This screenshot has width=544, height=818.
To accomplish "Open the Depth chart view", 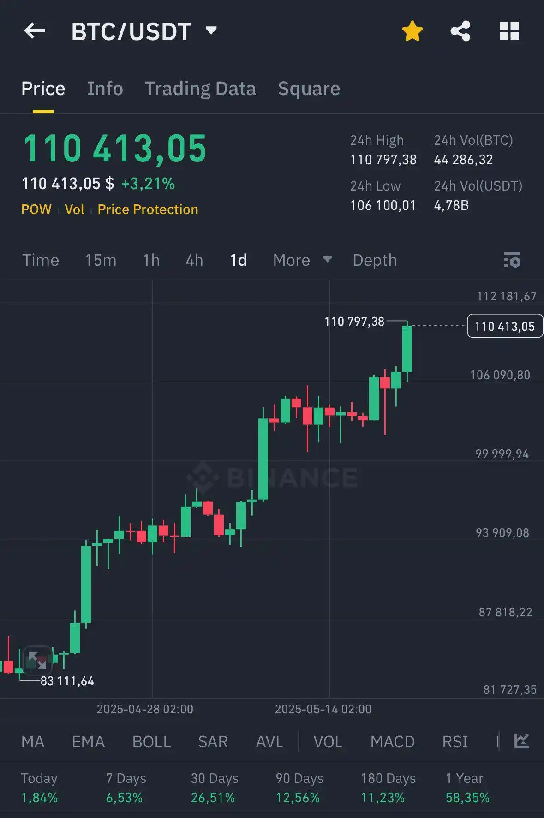I will point(375,260).
